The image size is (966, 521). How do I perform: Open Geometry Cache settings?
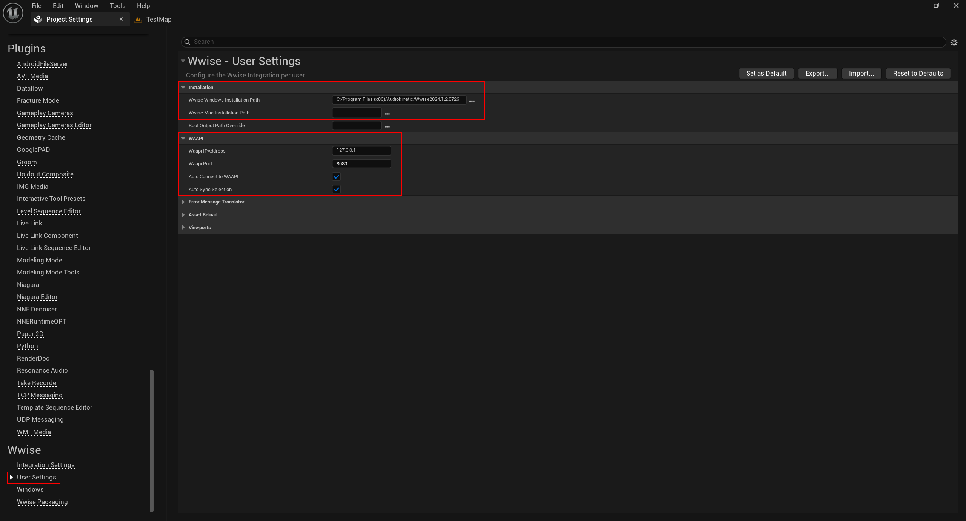[41, 137]
